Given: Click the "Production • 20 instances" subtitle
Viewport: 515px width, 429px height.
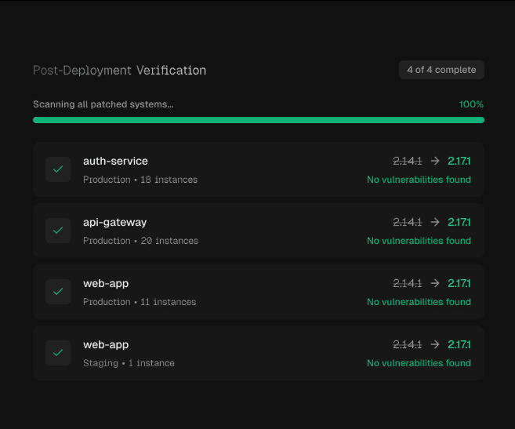Looking at the screenshot, I should point(140,241).
